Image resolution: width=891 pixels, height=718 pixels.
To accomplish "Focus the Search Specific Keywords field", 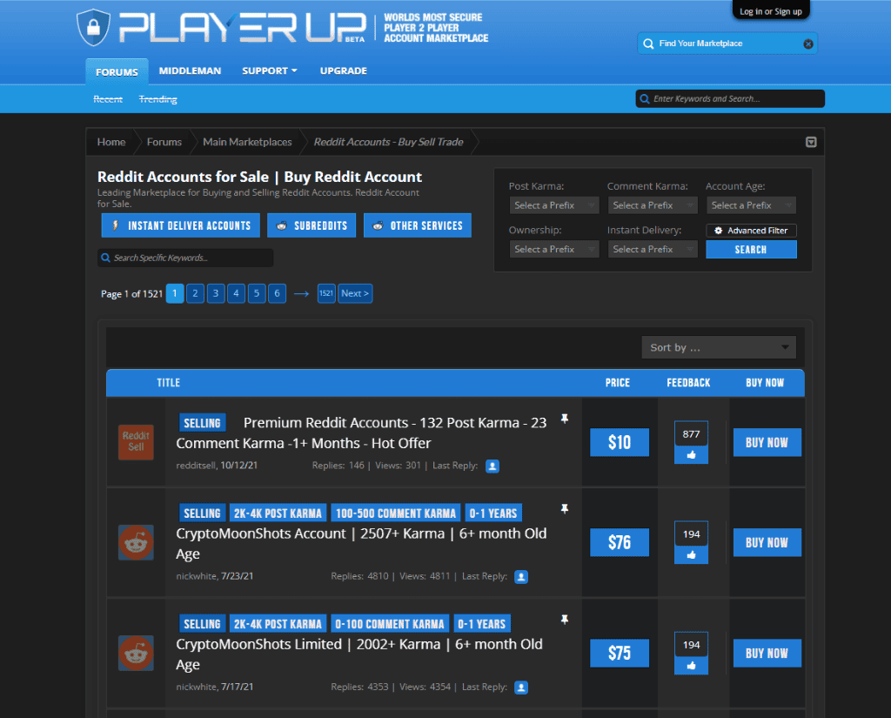I will (x=185, y=258).
